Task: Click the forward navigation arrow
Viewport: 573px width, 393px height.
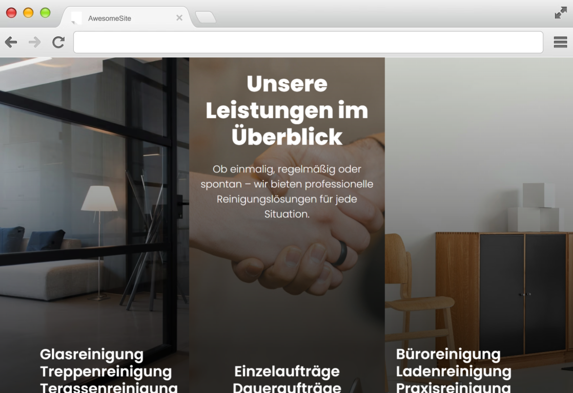Action: (35, 42)
